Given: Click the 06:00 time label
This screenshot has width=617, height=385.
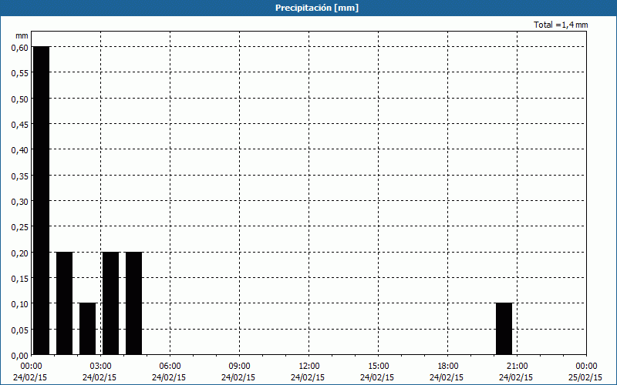Looking at the screenshot, I should point(170,367).
